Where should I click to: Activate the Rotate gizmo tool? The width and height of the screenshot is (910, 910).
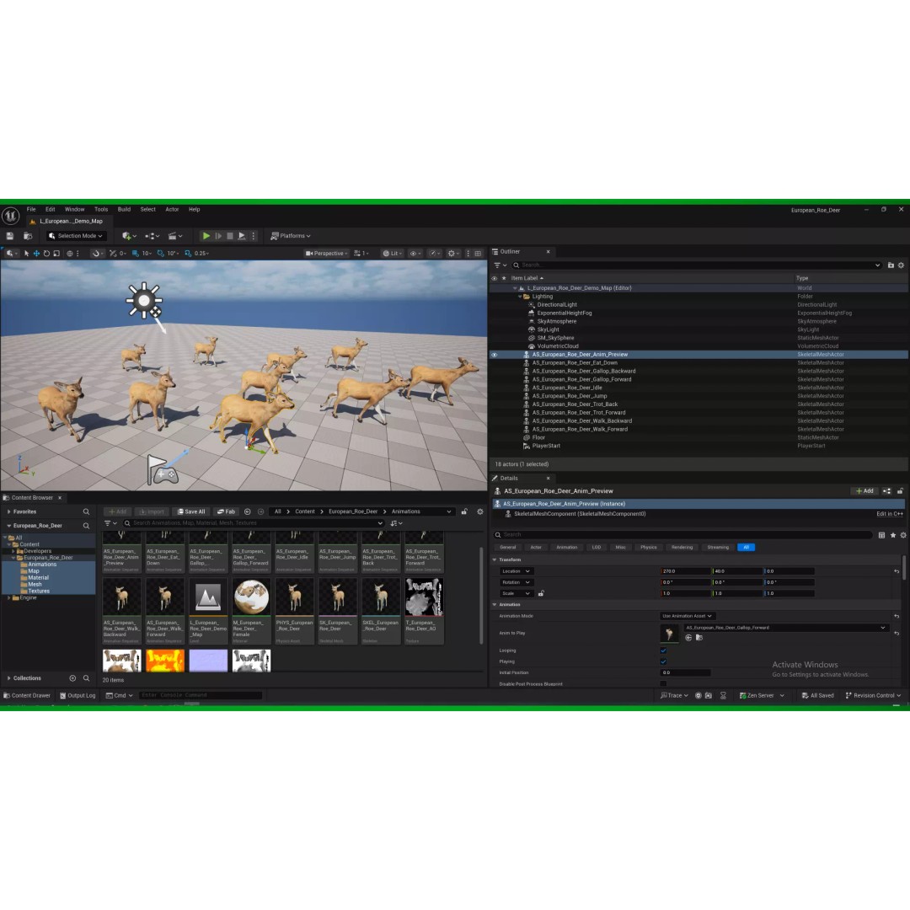(46, 254)
